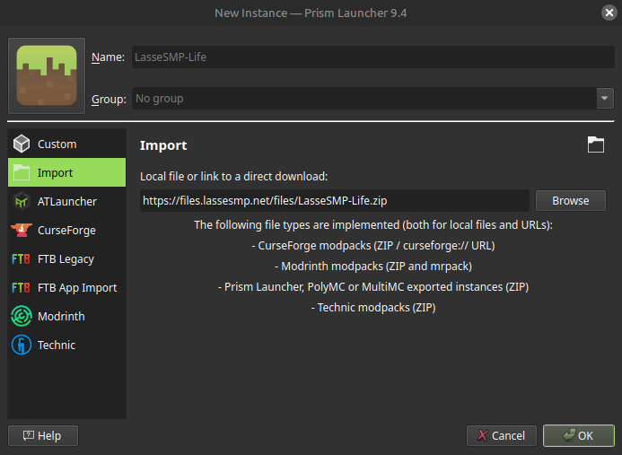Click the CurseForge anvil icon

(22, 231)
